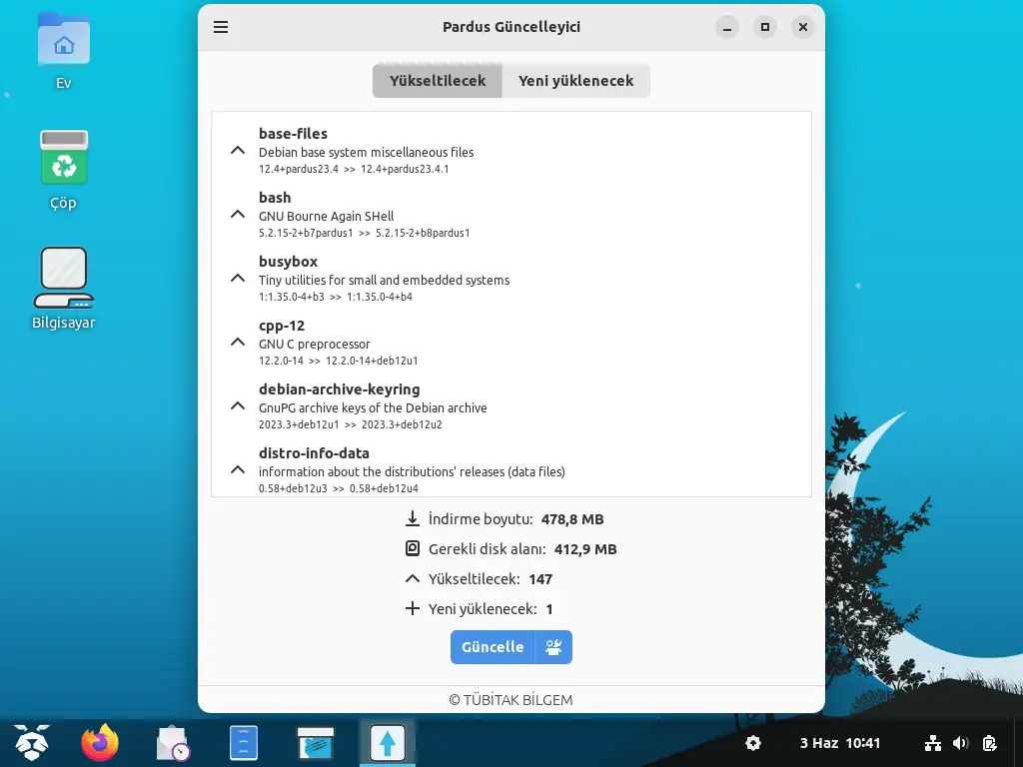This screenshot has height=767, width=1023.
Task: Click the plus icon next to Yeni yüklenecek count
Action: click(413, 608)
